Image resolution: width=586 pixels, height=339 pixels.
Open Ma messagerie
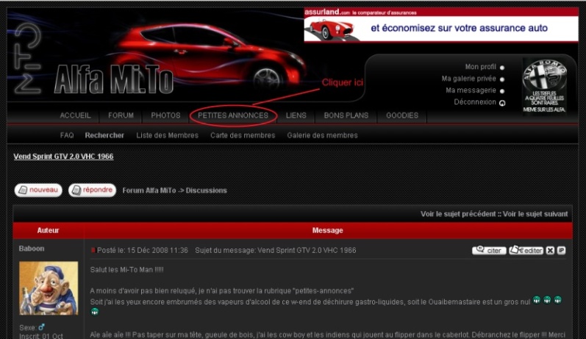click(x=471, y=90)
